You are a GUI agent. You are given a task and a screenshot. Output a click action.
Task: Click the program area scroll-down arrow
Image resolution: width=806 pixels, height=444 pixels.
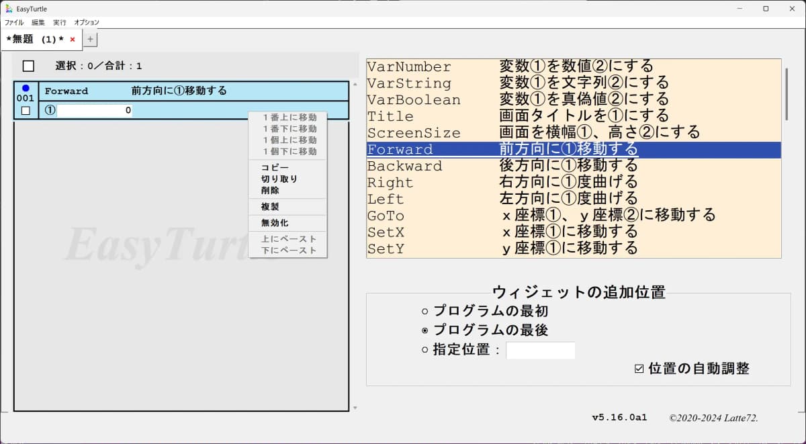point(355,408)
